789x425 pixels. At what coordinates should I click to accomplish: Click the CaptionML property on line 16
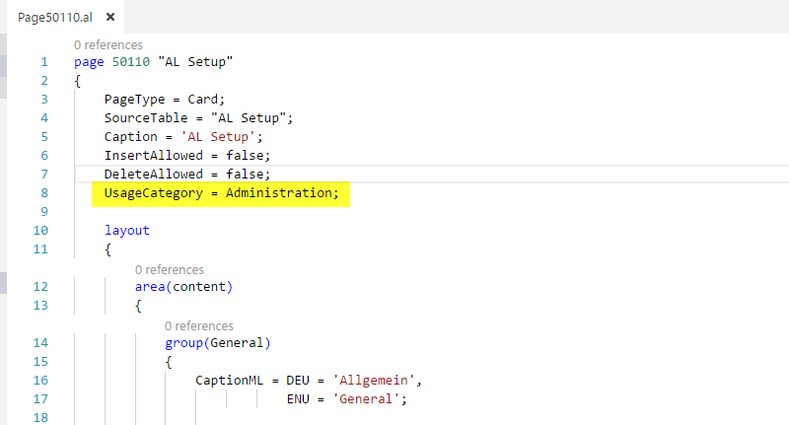click(229, 381)
